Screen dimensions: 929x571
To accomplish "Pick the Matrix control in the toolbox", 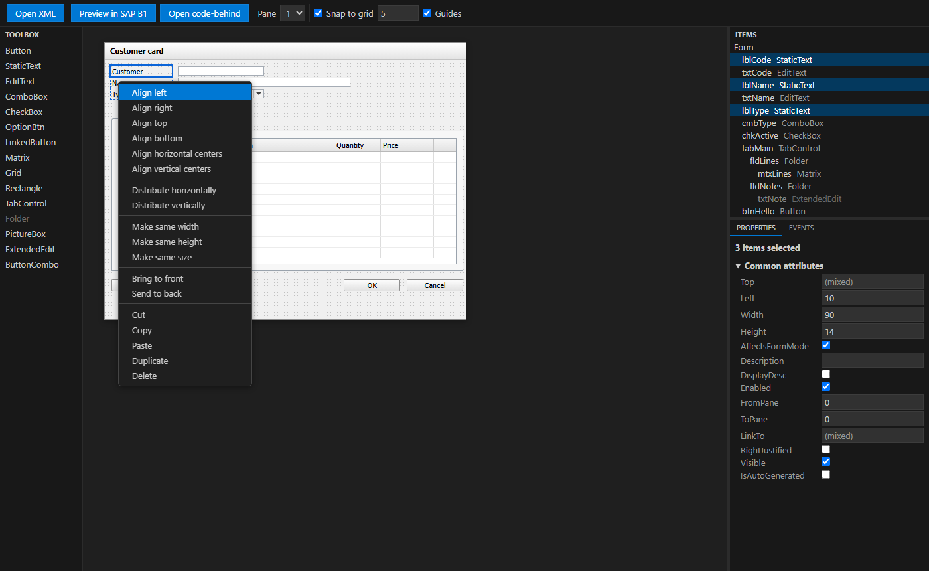I will (41, 158).
